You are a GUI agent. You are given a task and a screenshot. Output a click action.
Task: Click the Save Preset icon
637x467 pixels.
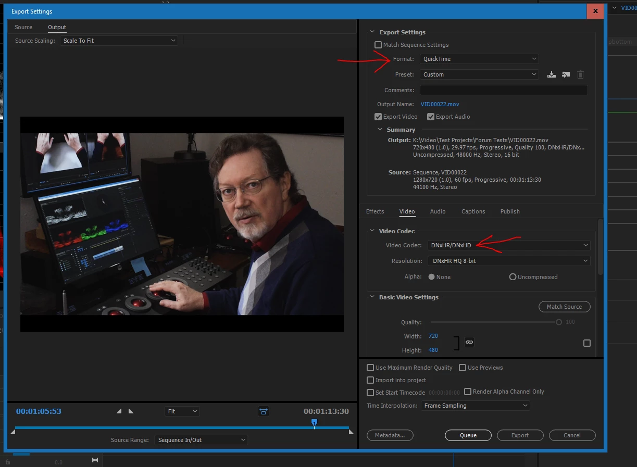(552, 74)
